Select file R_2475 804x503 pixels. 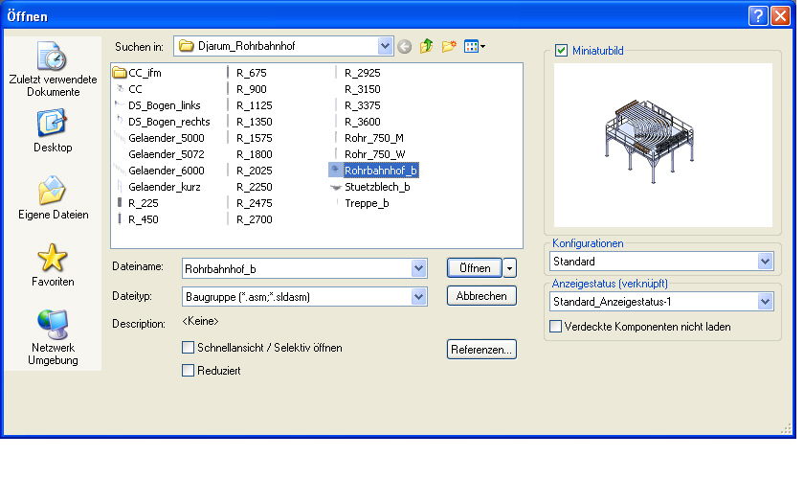click(x=255, y=203)
